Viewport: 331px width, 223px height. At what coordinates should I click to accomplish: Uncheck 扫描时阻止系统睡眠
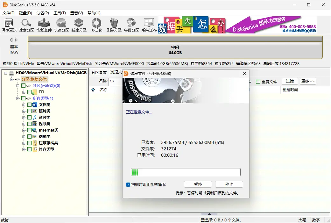pyautogui.click(x=128, y=184)
